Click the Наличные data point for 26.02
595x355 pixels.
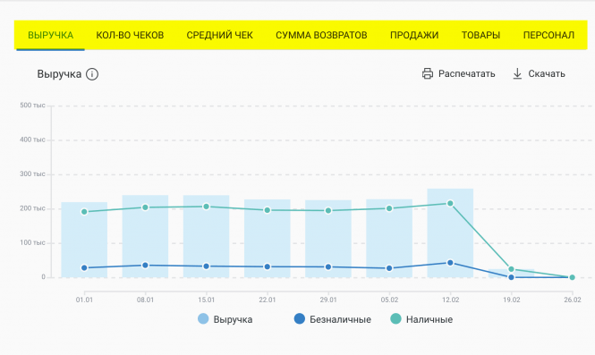573,277
